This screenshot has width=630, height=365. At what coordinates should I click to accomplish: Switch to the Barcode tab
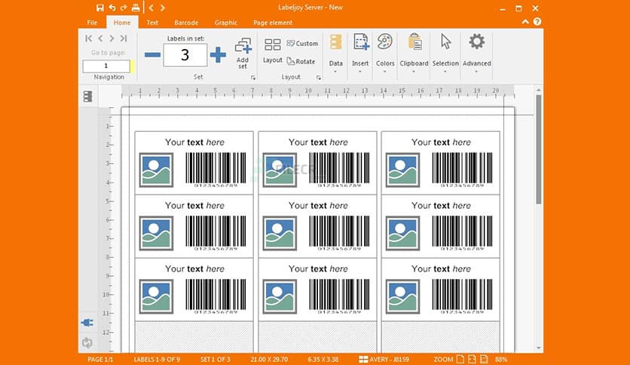pos(186,23)
